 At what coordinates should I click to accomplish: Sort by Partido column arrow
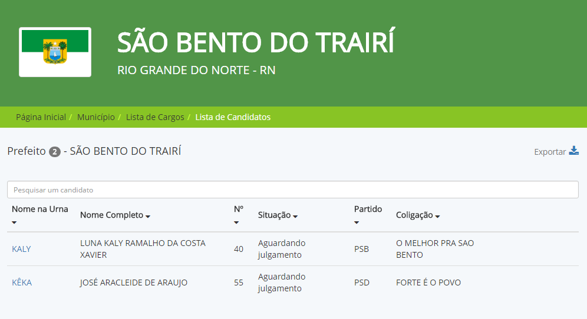pos(357,222)
